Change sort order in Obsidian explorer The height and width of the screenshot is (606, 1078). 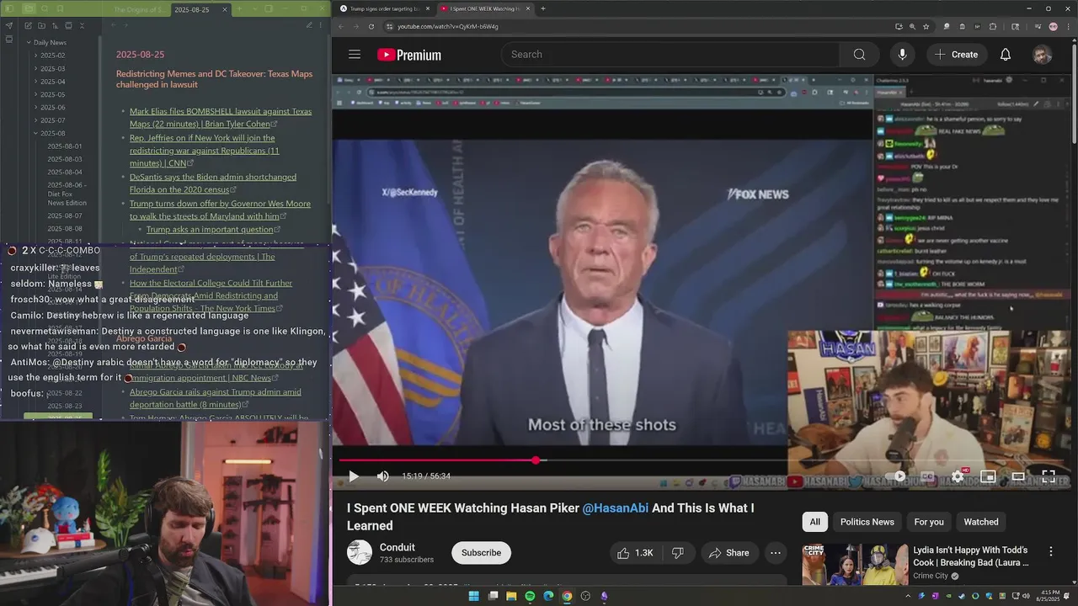pyautogui.click(x=55, y=25)
